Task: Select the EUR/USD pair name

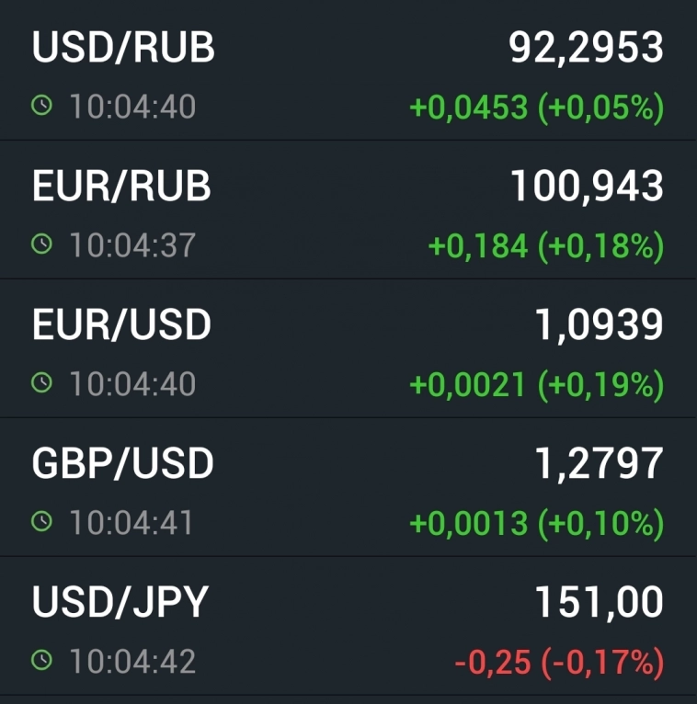Action: [121, 324]
